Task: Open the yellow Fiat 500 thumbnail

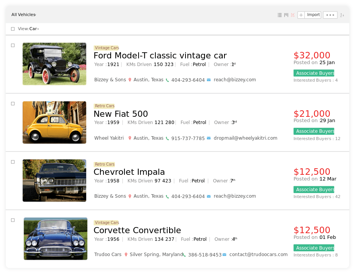Action: [x=54, y=122]
